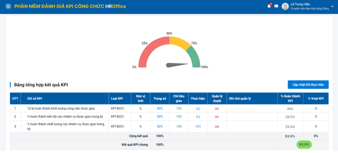The height and width of the screenshot is (153, 338).
Task: Click the Chỉ số KPI column header
Action: pyautogui.click(x=34, y=98)
